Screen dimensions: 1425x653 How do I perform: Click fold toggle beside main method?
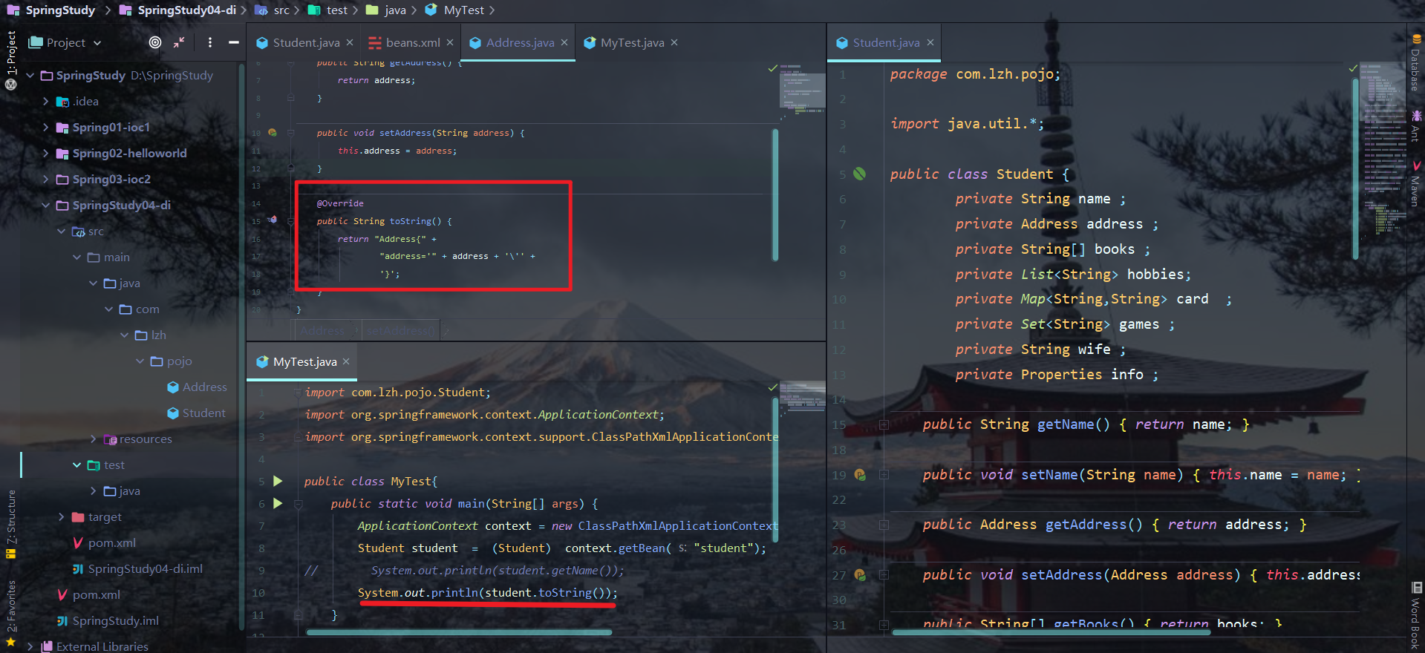tap(298, 504)
